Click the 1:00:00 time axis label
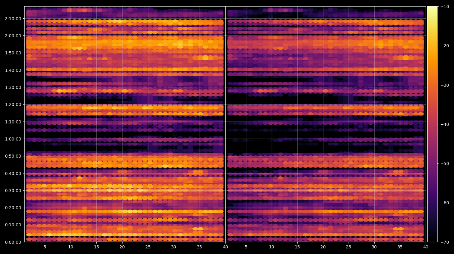This screenshot has height=254, width=454. click(x=13, y=139)
